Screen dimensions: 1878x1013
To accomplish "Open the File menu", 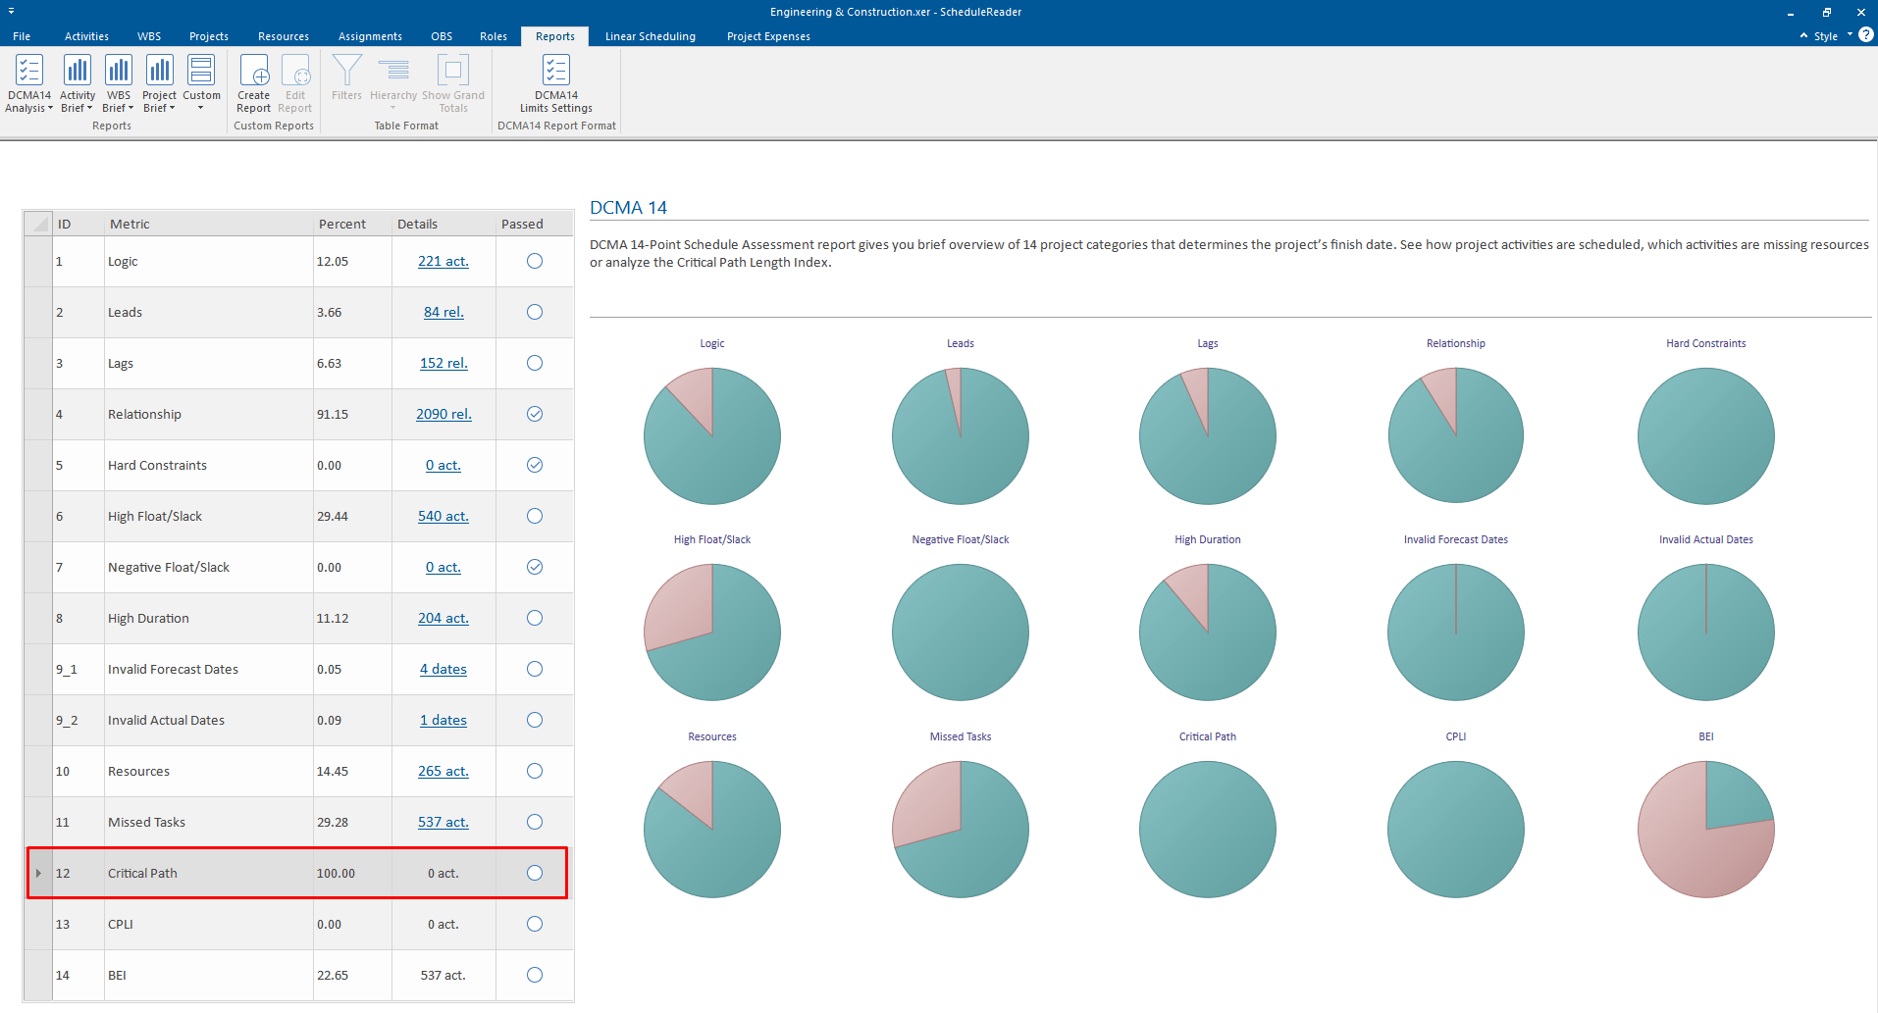I will pos(22,36).
